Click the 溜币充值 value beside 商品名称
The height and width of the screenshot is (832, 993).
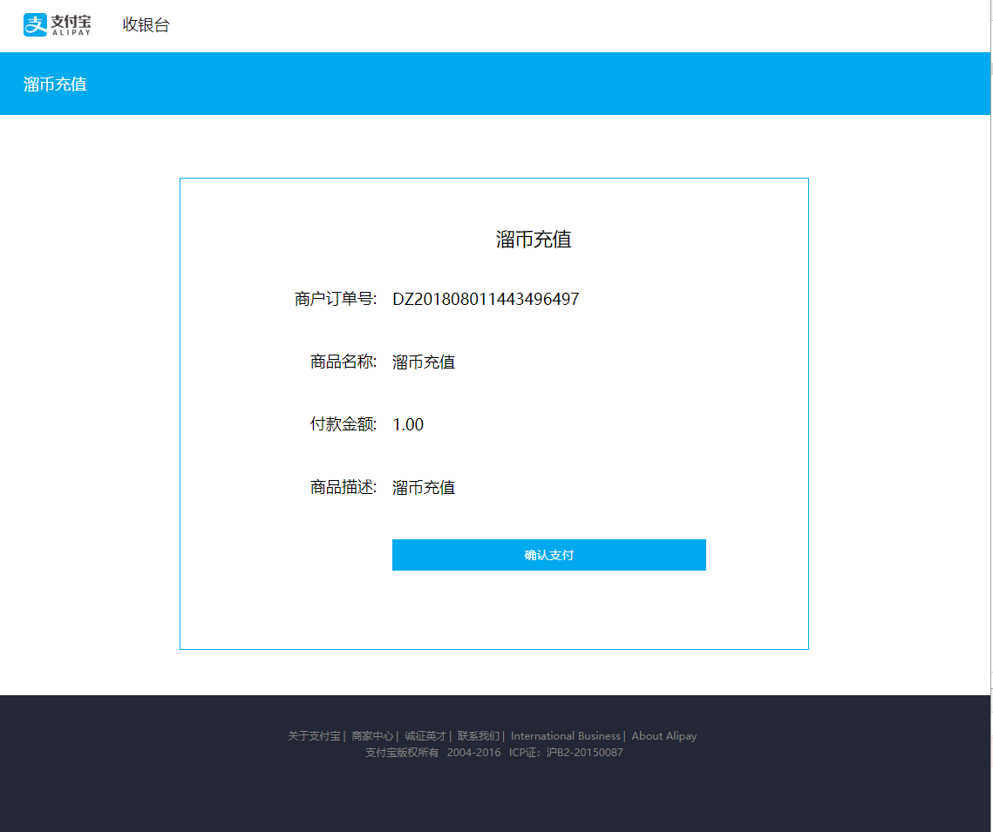424,362
